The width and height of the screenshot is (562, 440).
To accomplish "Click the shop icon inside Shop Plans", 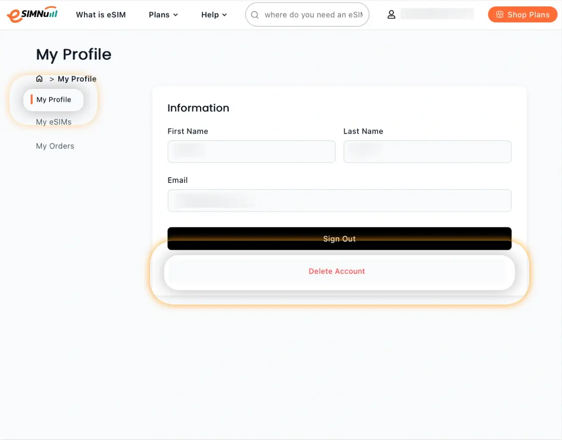I will click(x=500, y=15).
